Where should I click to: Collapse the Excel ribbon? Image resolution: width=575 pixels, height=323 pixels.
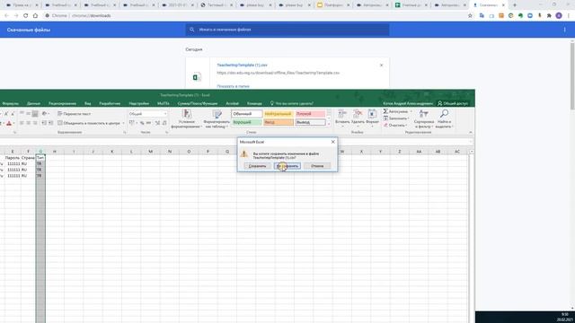471,132
